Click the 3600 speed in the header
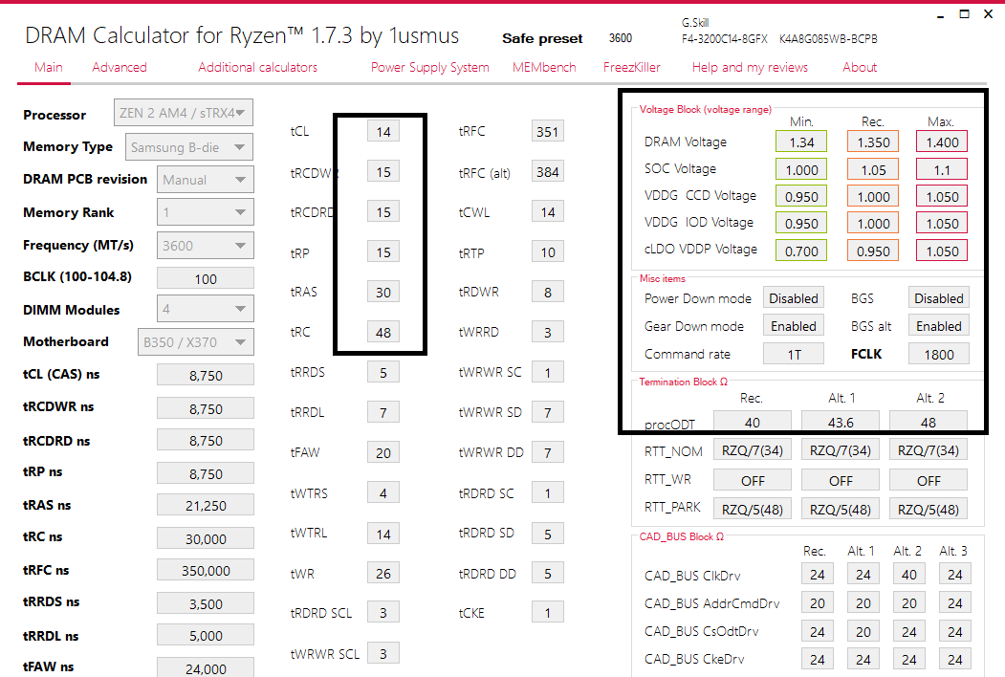 (x=621, y=38)
